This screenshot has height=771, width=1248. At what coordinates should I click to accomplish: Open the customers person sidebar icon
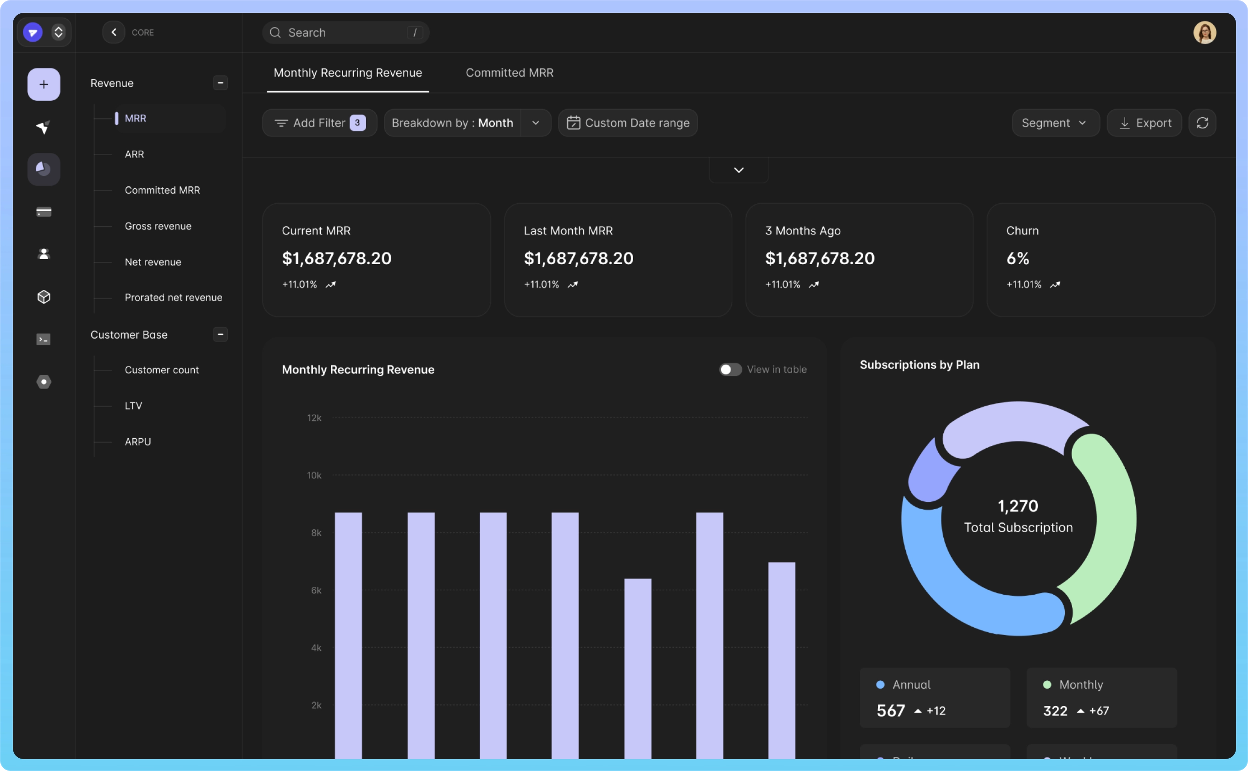tap(44, 254)
